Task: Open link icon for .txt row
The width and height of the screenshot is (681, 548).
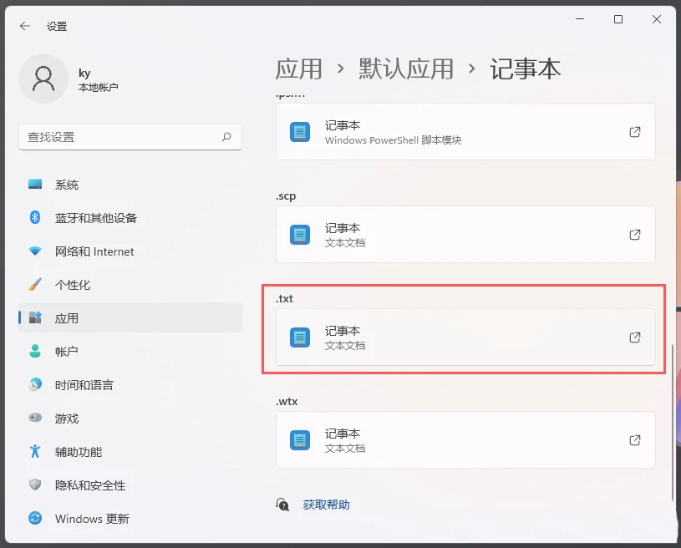Action: (635, 337)
